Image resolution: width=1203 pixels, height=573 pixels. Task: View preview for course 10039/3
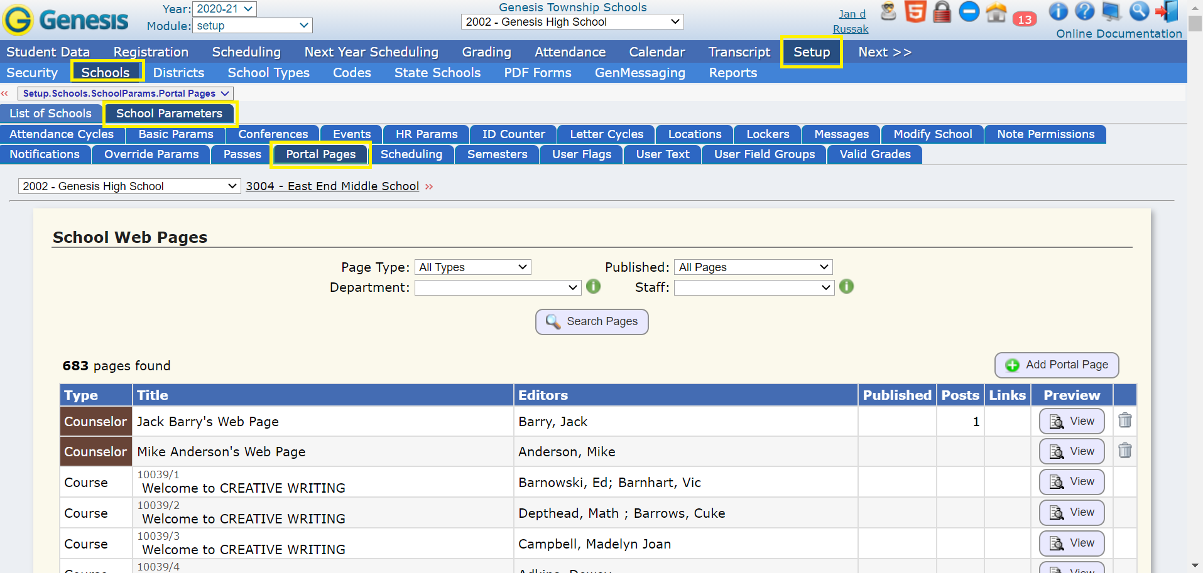click(x=1072, y=543)
